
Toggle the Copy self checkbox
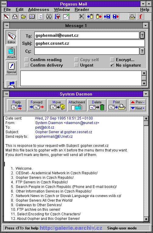point(76,60)
